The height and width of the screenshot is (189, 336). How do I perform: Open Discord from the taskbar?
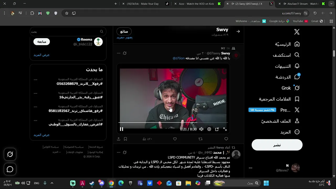coord(102,183)
